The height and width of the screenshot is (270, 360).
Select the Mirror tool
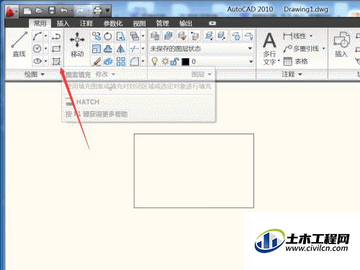click(120, 49)
